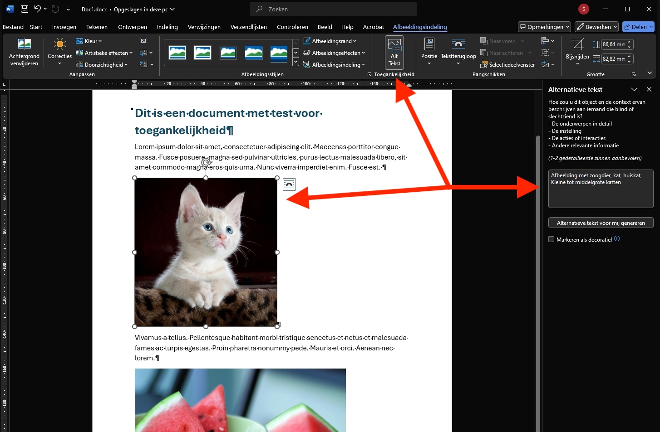Viewport: 660px width, 432px height.
Task: Apply the third picture style thumbnail
Action: pyautogui.click(x=228, y=53)
